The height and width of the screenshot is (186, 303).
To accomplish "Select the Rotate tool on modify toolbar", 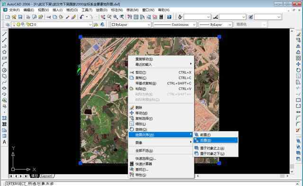I will click(298, 70).
